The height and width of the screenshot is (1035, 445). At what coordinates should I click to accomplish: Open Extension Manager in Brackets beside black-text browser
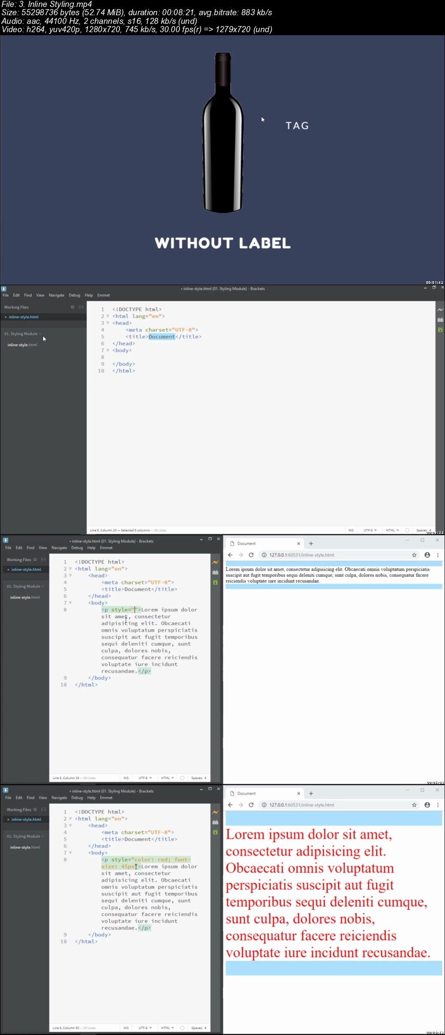point(215,572)
